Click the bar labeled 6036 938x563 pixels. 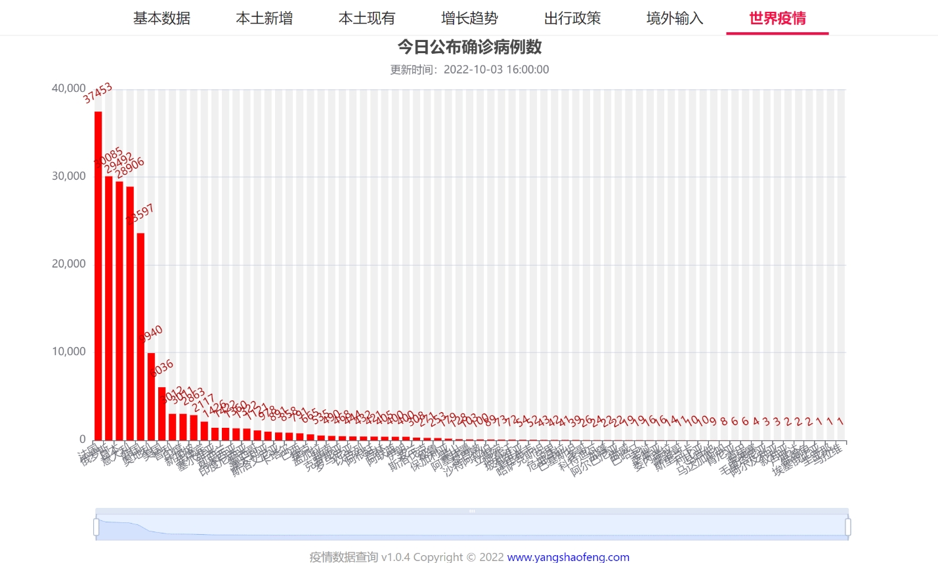pos(161,413)
